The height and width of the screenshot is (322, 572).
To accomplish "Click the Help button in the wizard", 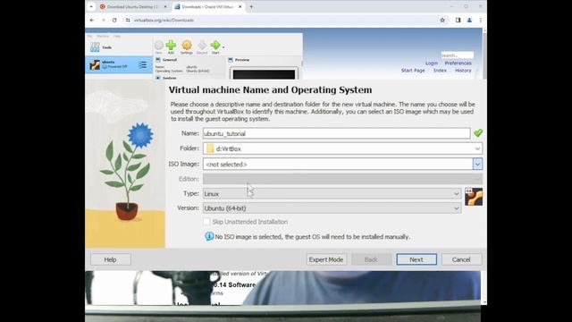I will (111, 259).
